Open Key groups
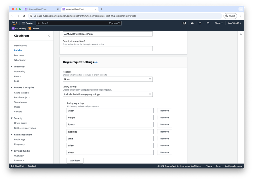This screenshot has height=180, width=253. click(x=20, y=144)
